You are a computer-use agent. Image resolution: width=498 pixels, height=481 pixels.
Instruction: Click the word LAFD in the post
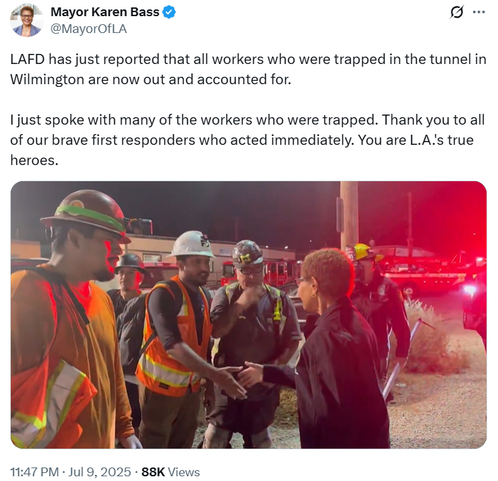(x=28, y=59)
